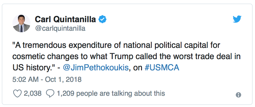Like the tweet with the heart icon
The width and height of the screenshot is (255, 107).
(17, 93)
